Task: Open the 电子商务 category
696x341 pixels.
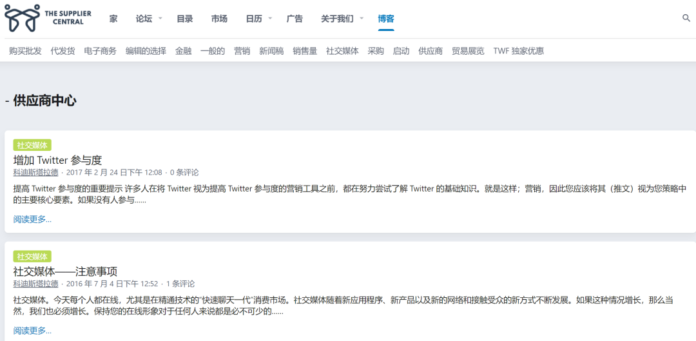Action: 101,51
